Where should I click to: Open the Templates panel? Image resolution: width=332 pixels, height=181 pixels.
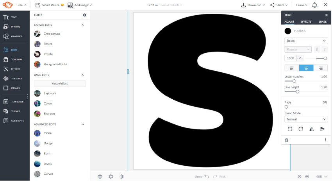13,102
